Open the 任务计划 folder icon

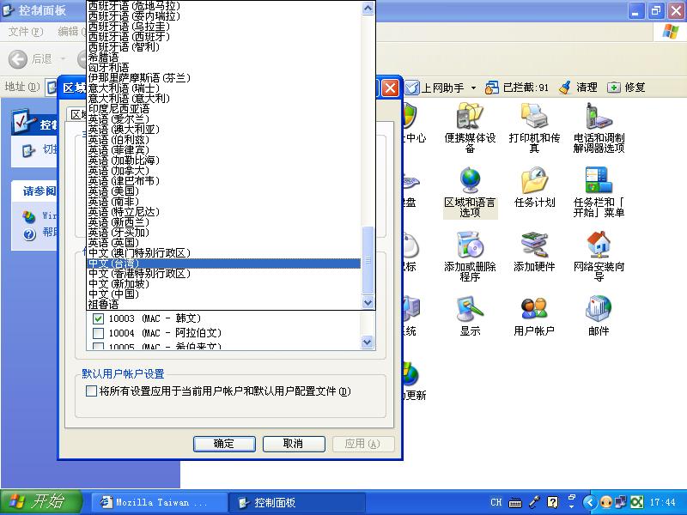[x=534, y=181]
